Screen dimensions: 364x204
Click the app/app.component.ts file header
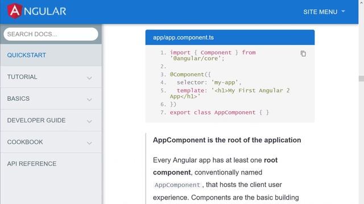coord(230,37)
